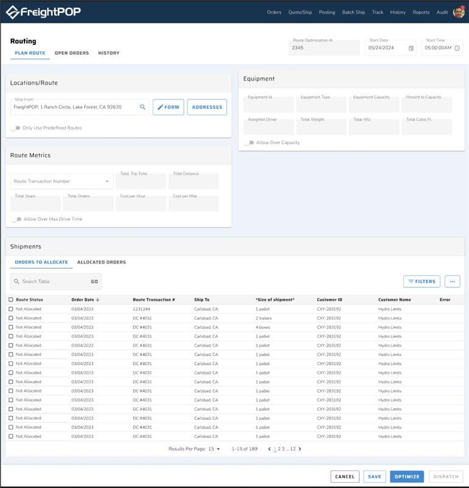Switch to the Routing HISTORY tab

click(x=109, y=53)
